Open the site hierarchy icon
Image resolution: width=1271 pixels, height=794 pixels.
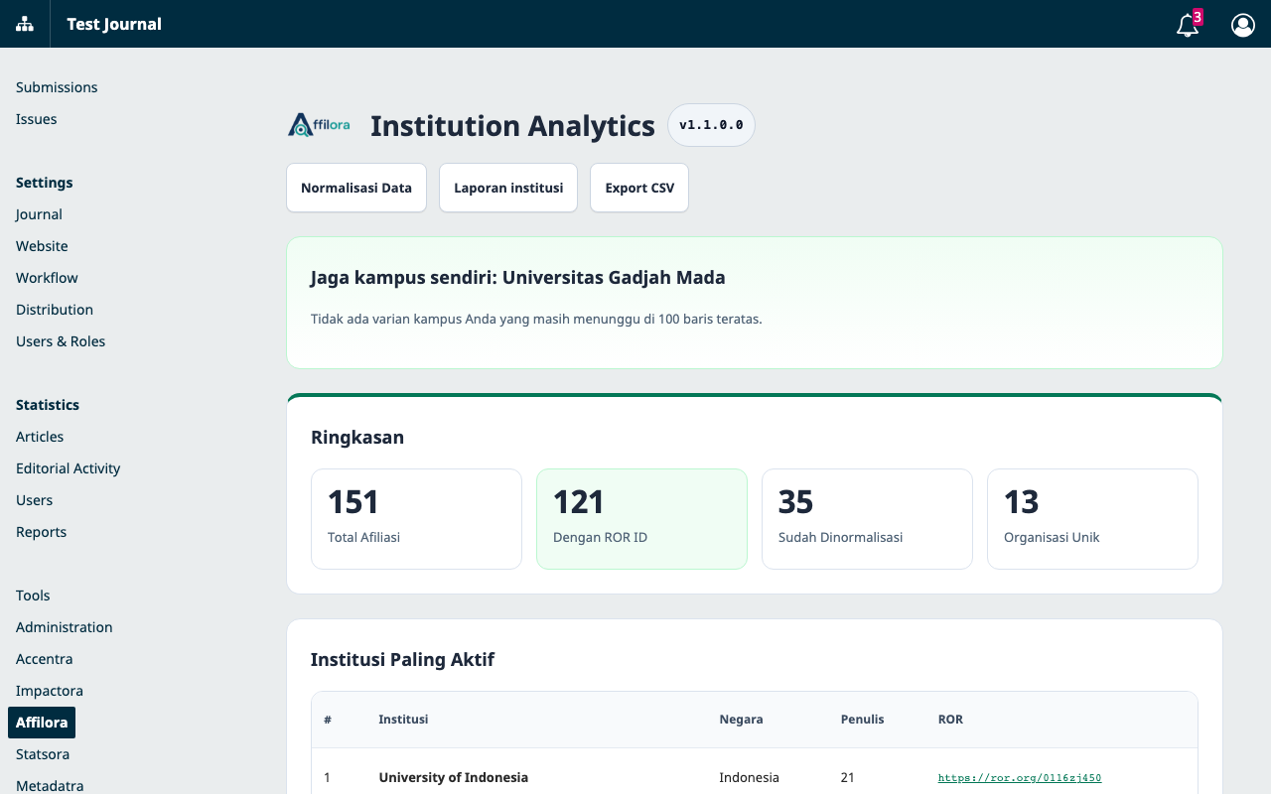[25, 24]
